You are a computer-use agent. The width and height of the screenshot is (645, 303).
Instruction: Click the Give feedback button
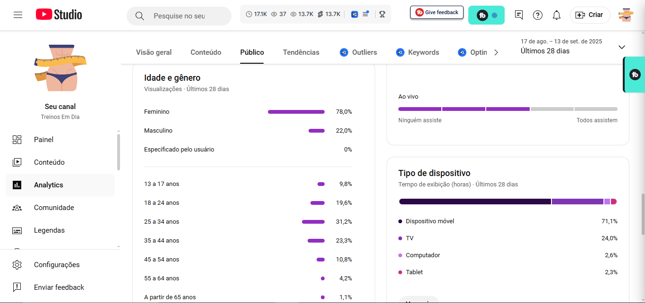437,13
